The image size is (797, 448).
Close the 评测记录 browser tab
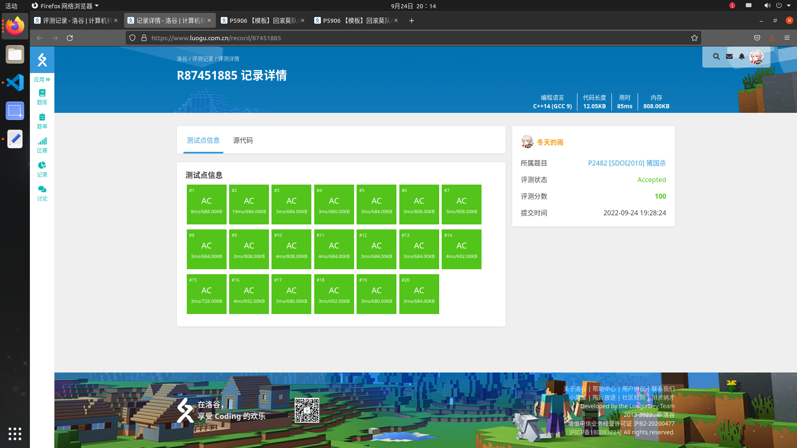[116, 20]
